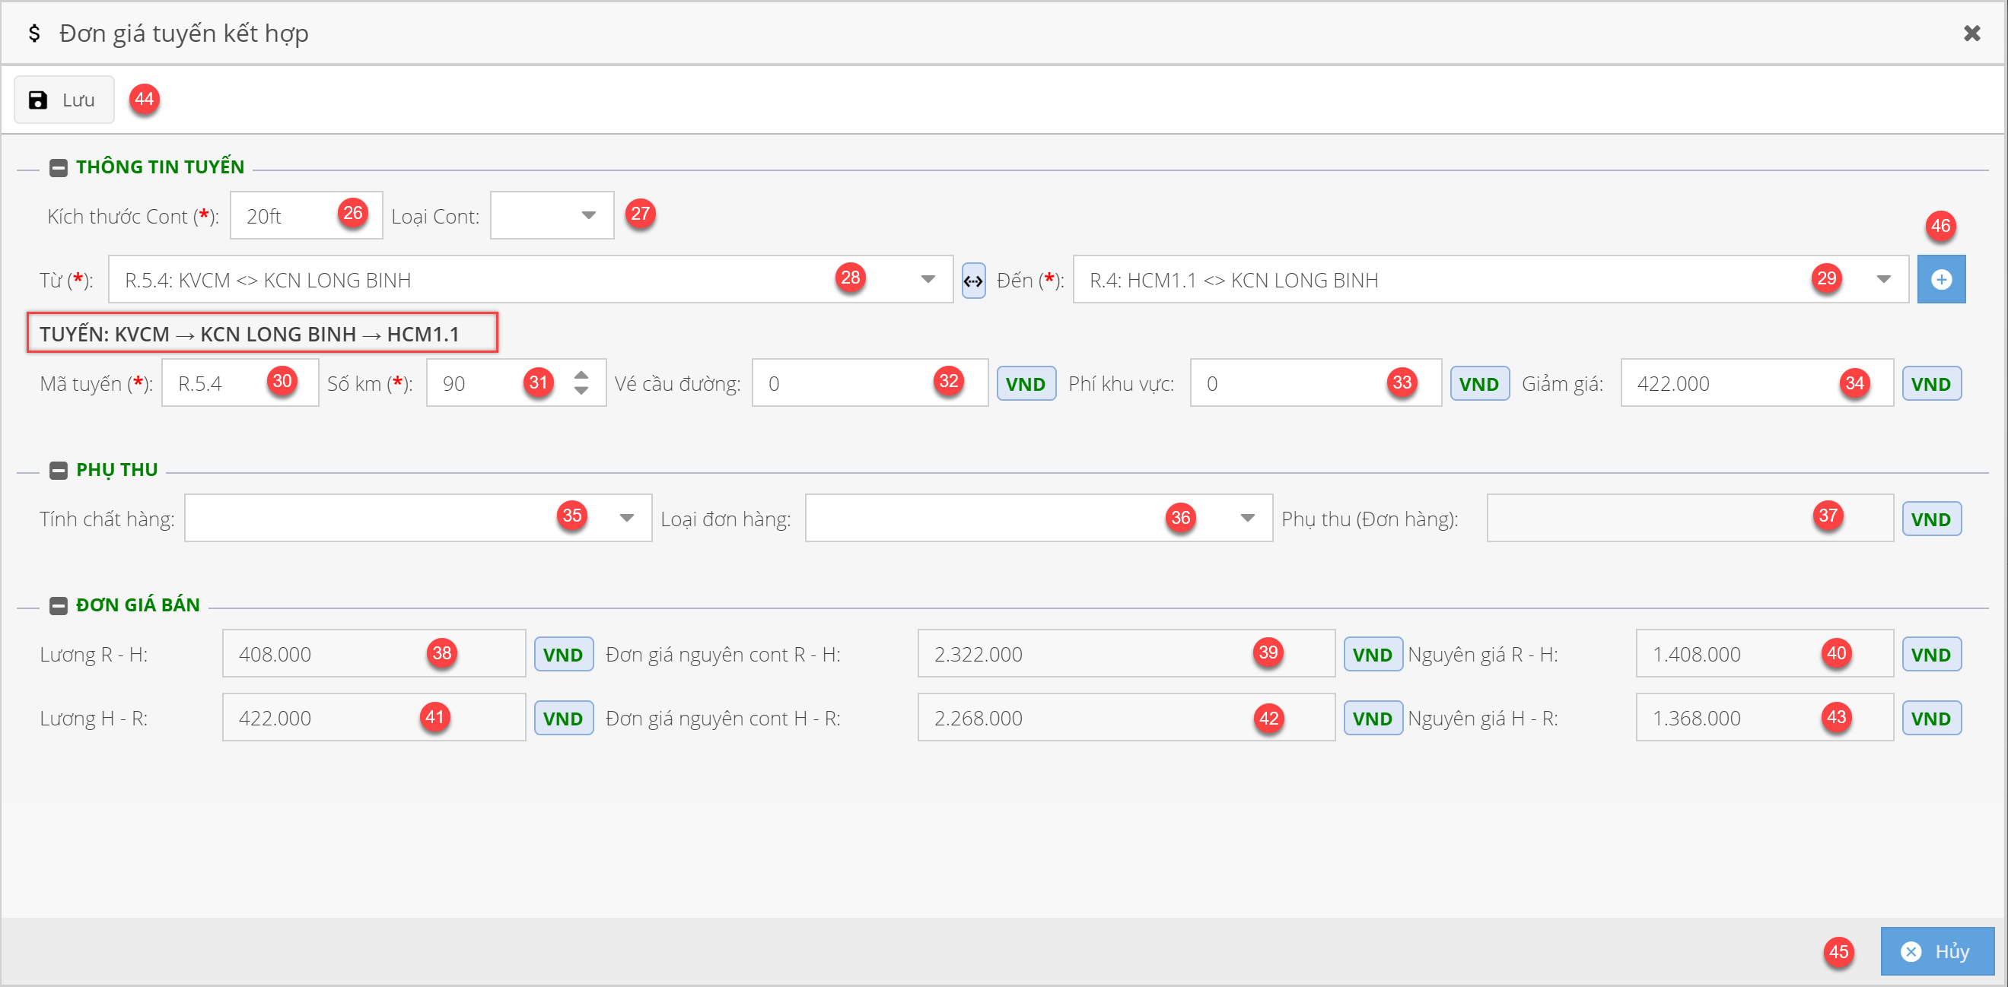Viewport: 2008px width, 987px height.
Task: Collapse the PHỤ THU section
Action: (x=59, y=471)
